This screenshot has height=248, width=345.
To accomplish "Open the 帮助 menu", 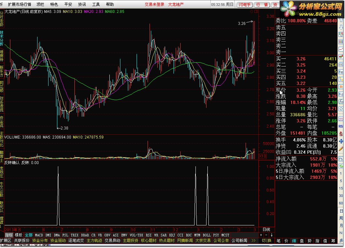I will click(x=110, y=5).
